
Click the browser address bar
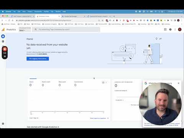tap(57, 20)
